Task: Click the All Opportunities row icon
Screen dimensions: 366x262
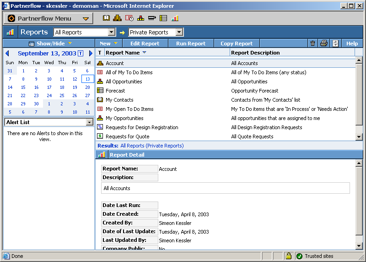Action: pyautogui.click(x=100, y=82)
